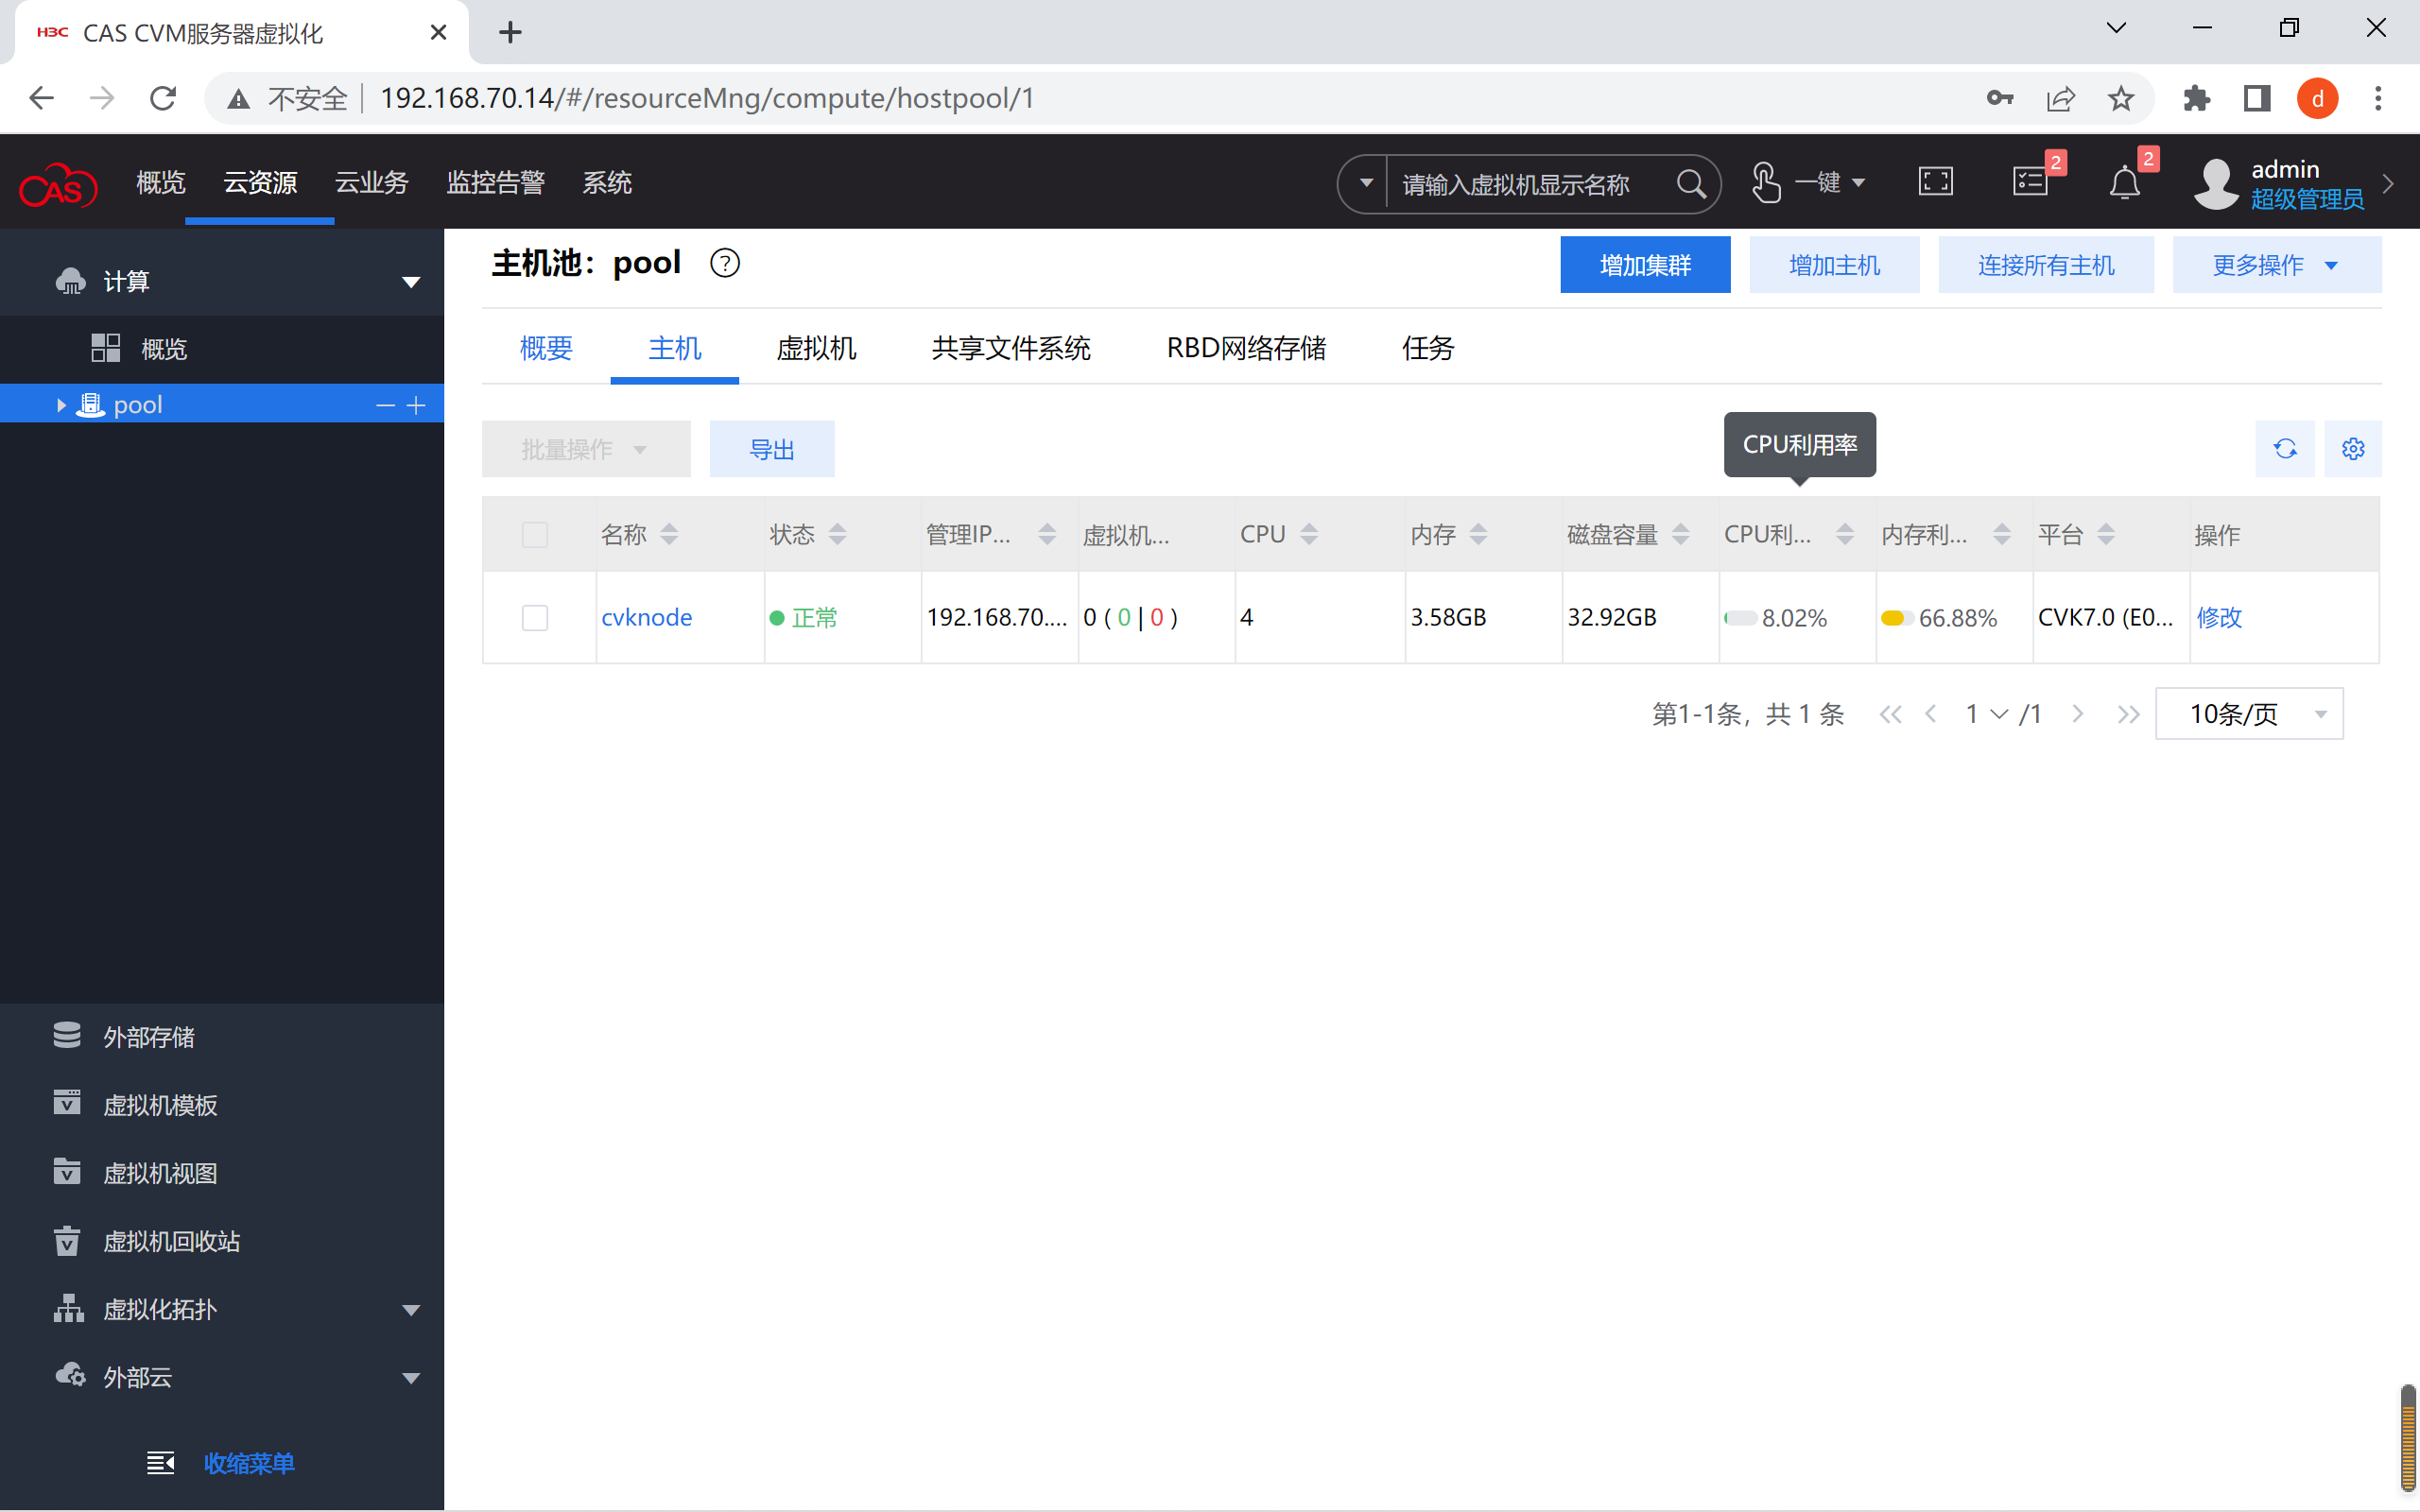Viewport: 2420px width, 1512px height.
Task: Open the 监控告警 top menu
Action: [x=495, y=183]
